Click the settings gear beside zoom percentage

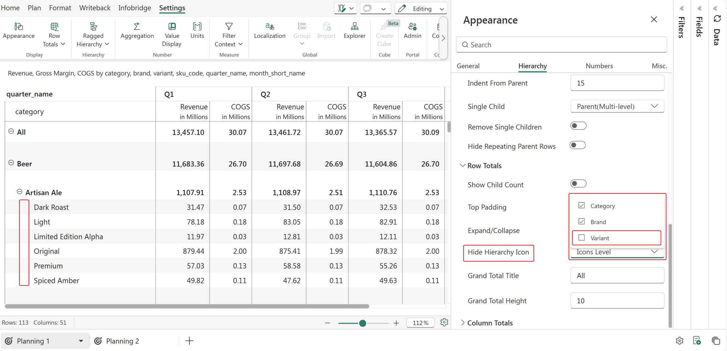[444, 322]
